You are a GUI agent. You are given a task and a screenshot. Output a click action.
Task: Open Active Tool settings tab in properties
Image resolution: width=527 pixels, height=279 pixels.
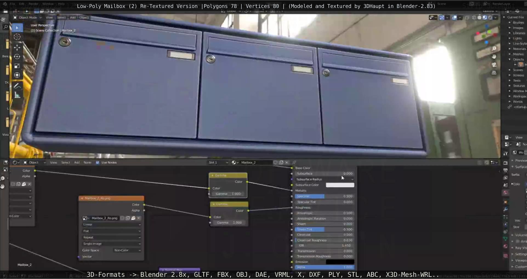point(506,153)
